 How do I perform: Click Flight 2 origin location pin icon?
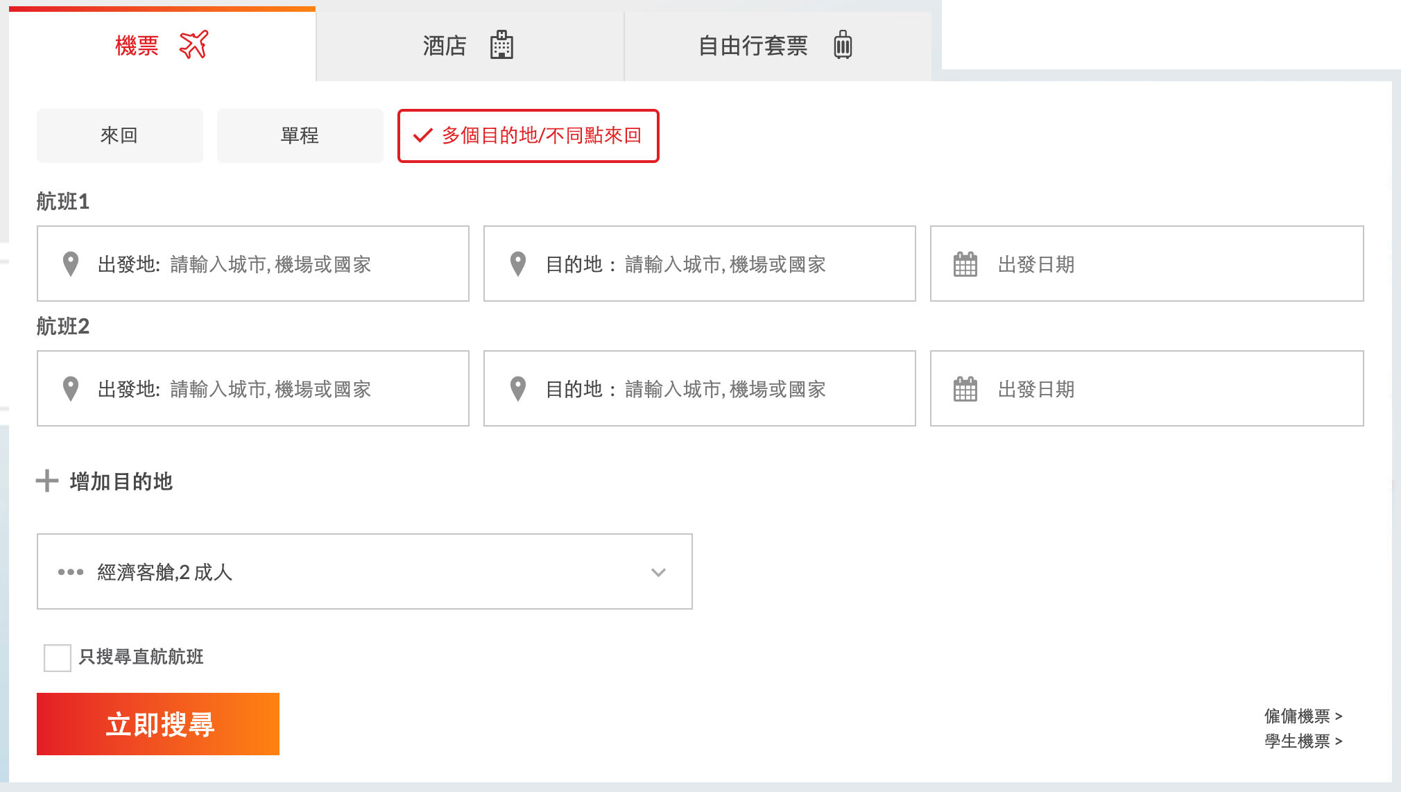[70, 389]
